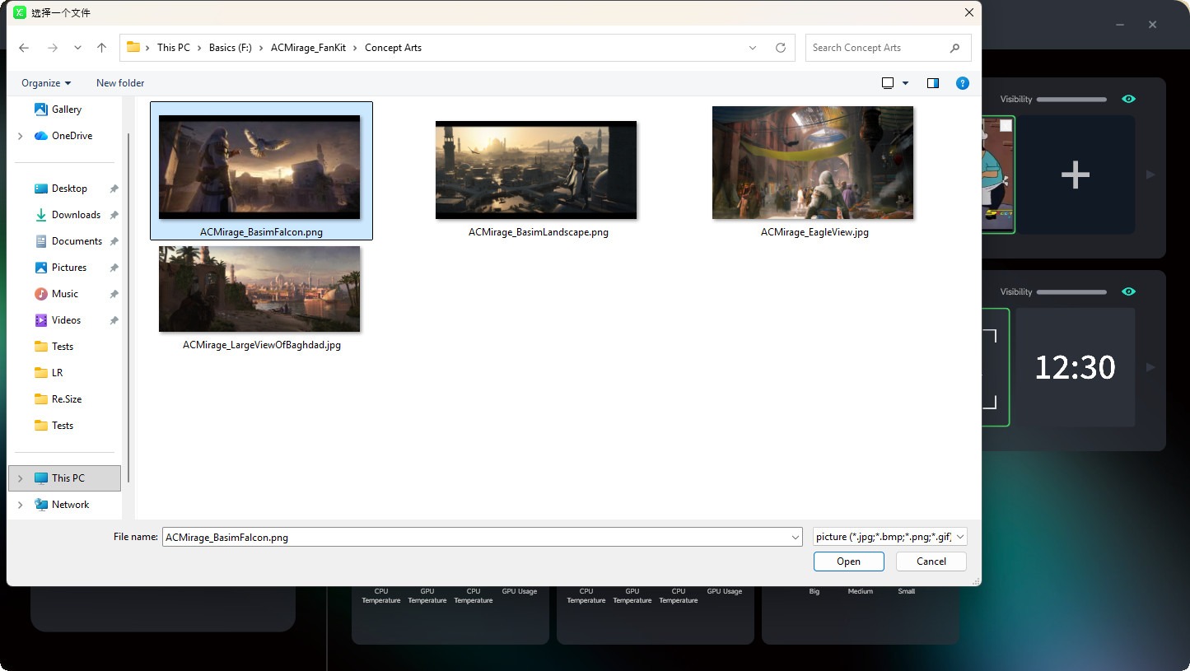Open help via the blue question mark
Screen dimensions: 1190x671
click(x=963, y=83)
